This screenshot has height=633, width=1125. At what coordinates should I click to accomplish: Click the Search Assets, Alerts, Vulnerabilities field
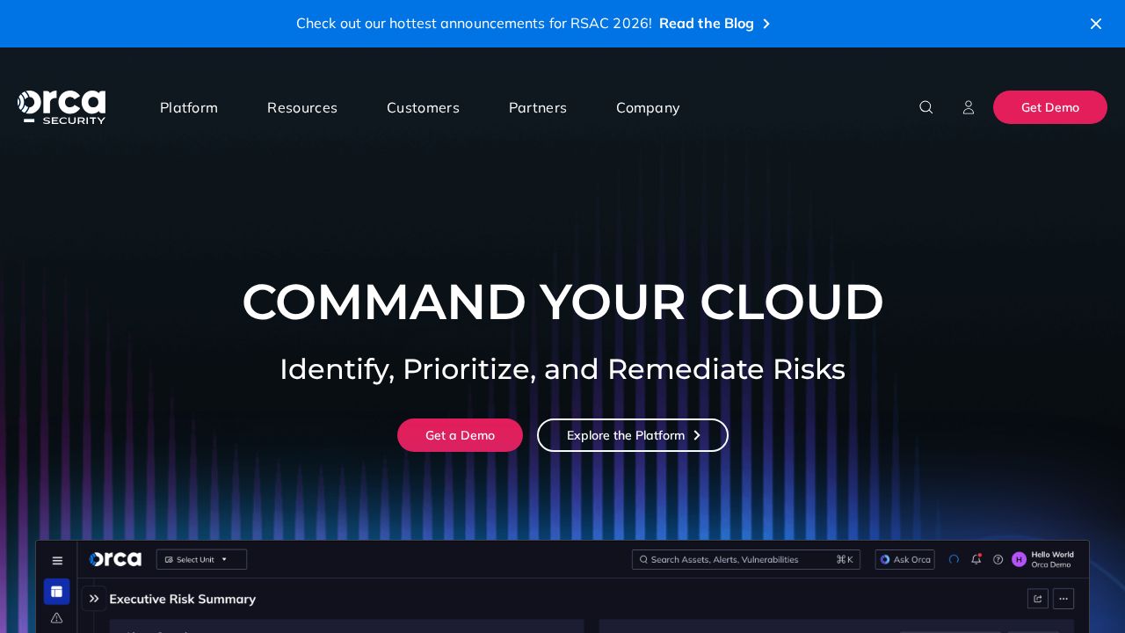pos(746,559)
